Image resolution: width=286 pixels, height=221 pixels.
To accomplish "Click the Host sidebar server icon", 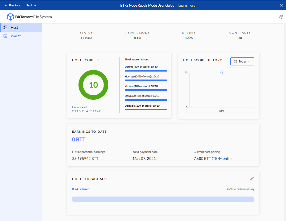I will [6, 27].
